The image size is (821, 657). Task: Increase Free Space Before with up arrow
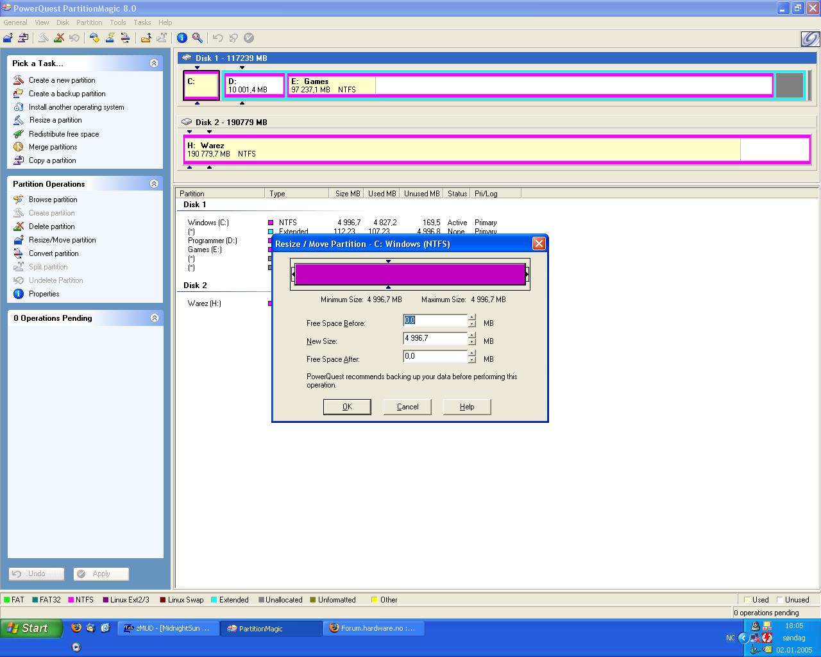pos(472,317)
